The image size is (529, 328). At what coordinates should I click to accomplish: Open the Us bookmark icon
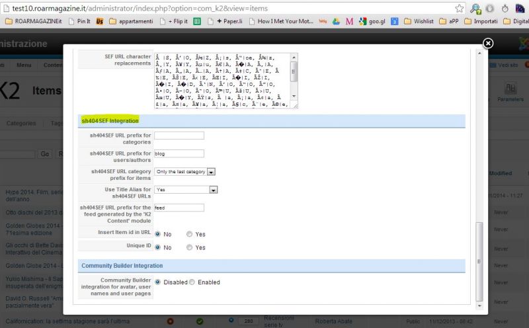pyautogui.click(x=100, y=21)
